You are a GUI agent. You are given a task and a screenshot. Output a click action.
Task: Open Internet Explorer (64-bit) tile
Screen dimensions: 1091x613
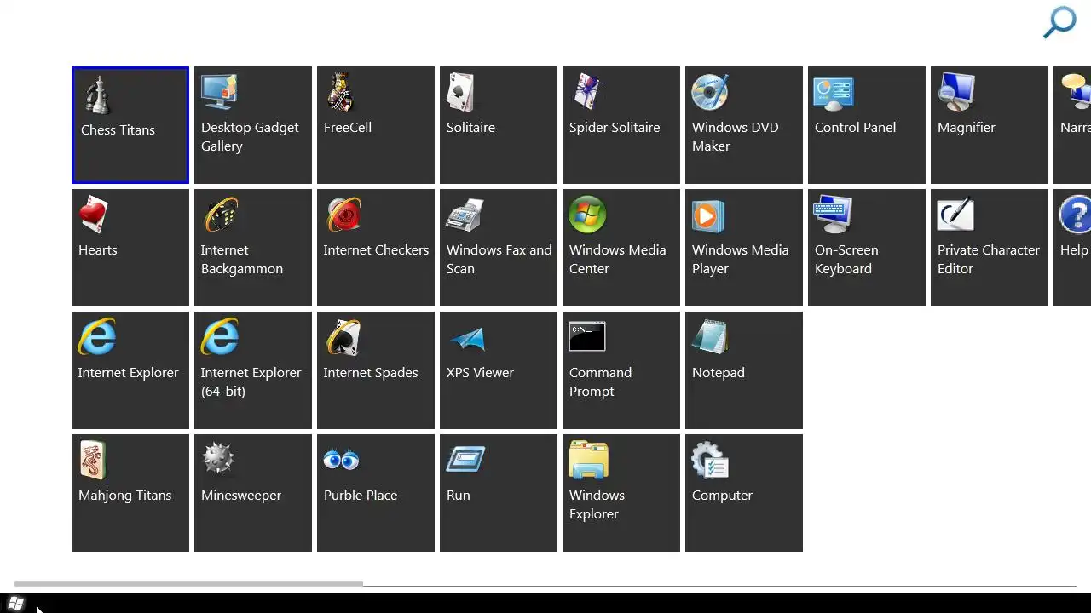(x=253, y=370)
